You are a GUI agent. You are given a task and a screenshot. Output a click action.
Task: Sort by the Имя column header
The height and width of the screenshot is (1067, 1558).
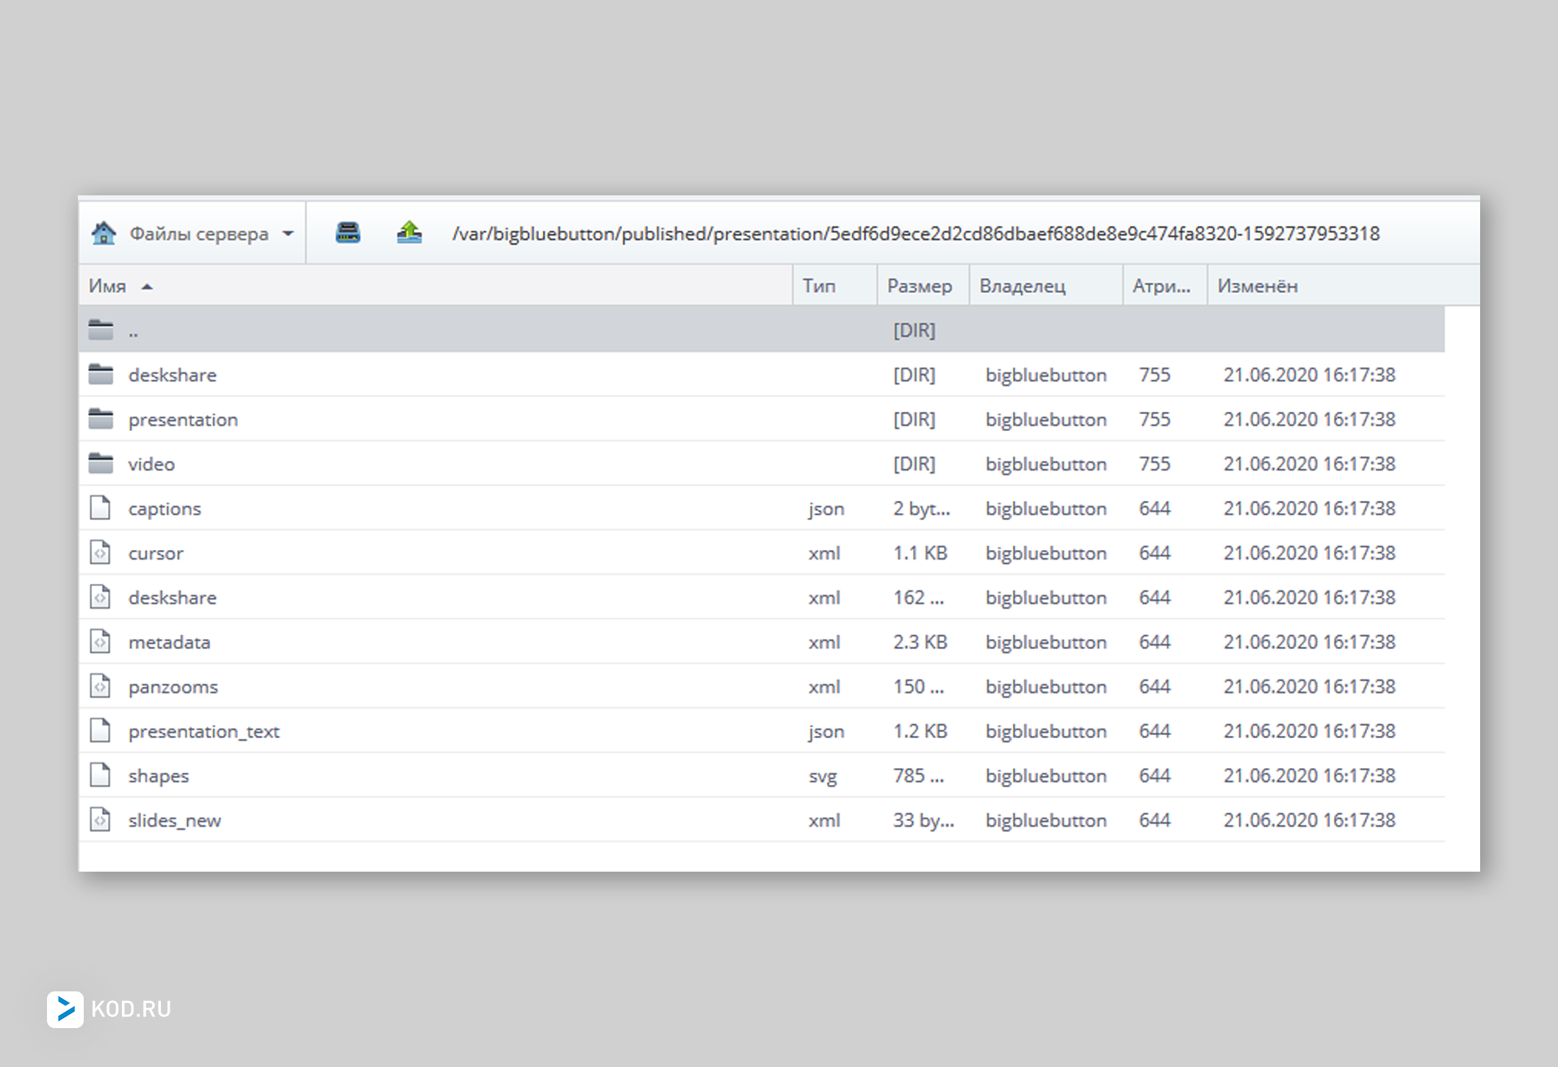[107, 286]
